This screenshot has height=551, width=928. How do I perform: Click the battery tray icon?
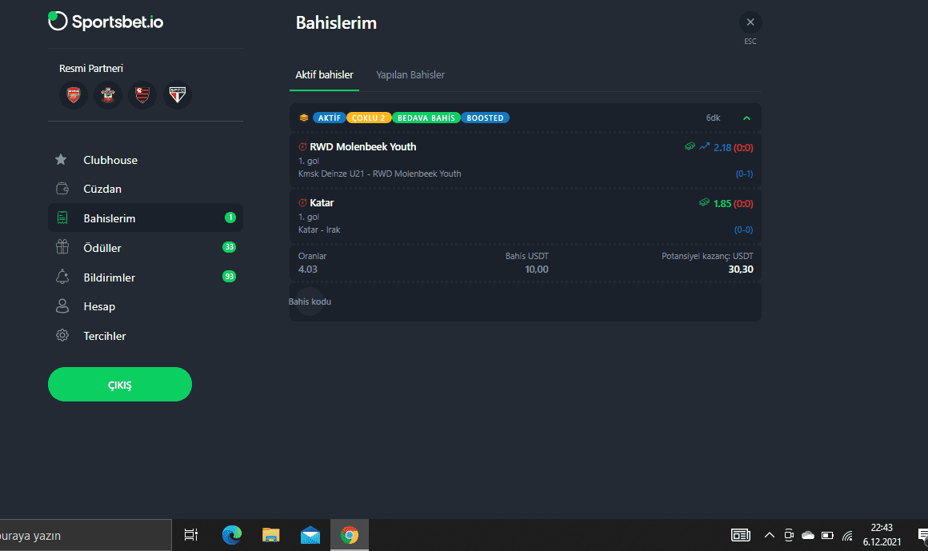click(x=827, y=536)
